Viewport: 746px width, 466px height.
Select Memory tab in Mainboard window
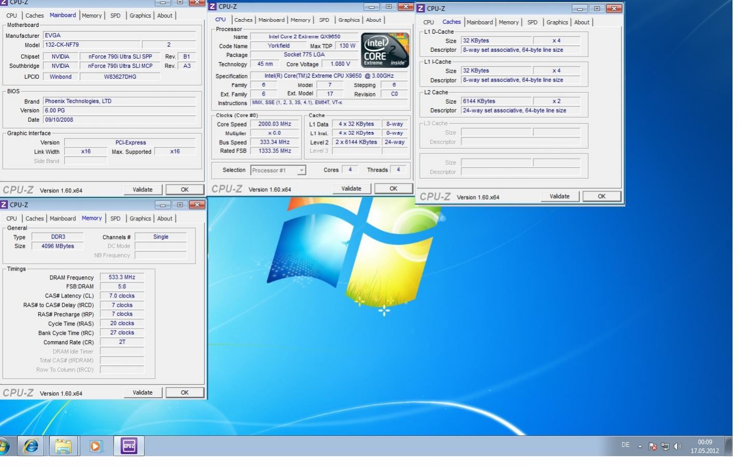[x=92, y=16]
